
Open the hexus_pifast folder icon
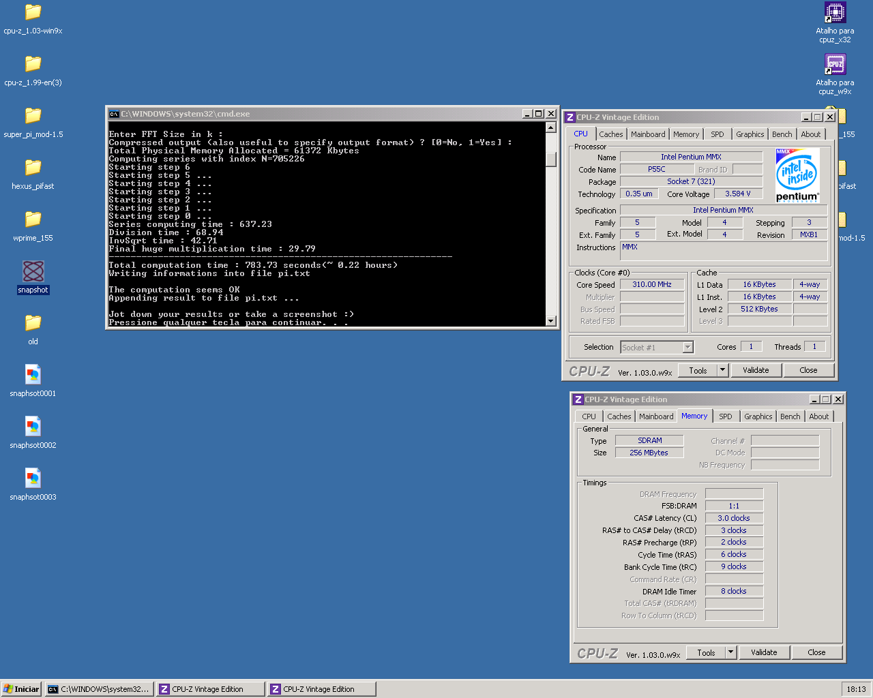[33, 168]
